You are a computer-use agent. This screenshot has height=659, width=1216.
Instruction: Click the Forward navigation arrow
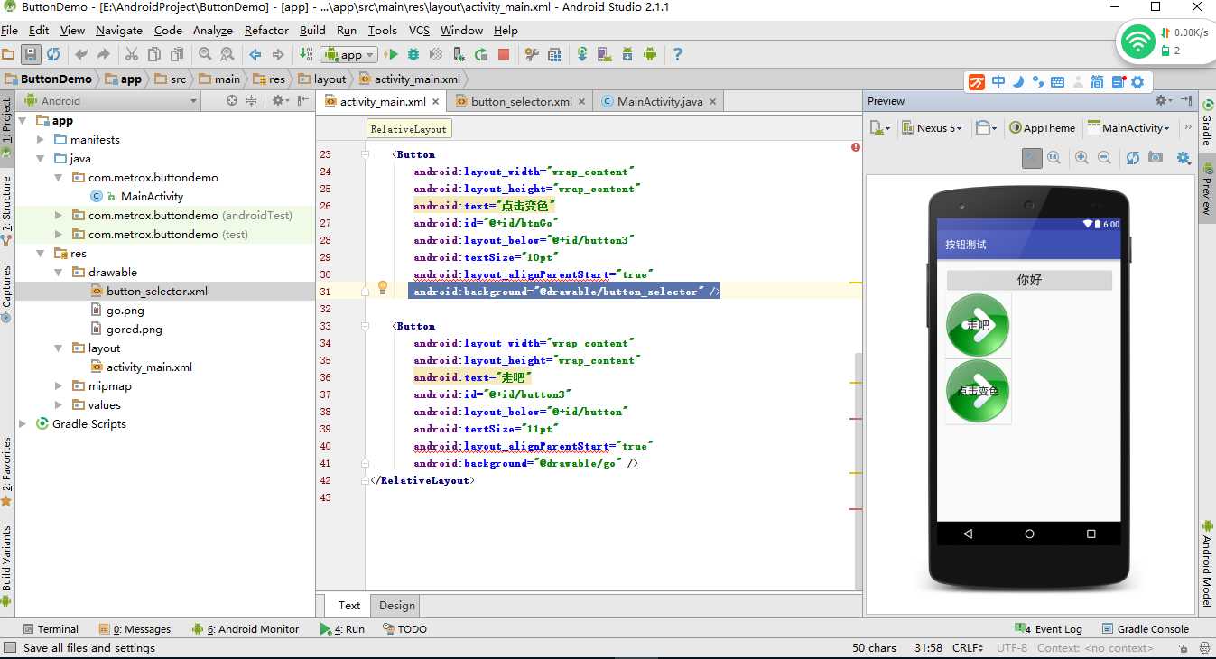click(278, 54)
